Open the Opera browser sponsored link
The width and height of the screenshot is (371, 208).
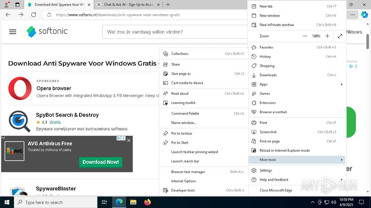(x=54, y=88)
